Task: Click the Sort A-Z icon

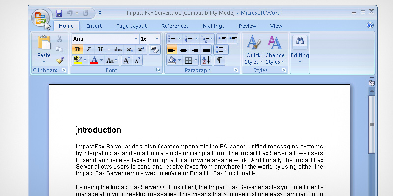Action: click(x=206, y=60)
